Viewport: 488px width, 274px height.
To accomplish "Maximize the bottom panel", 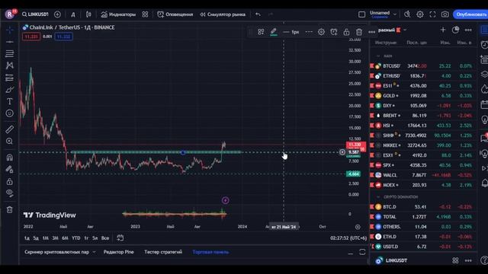I will (362, 252).
